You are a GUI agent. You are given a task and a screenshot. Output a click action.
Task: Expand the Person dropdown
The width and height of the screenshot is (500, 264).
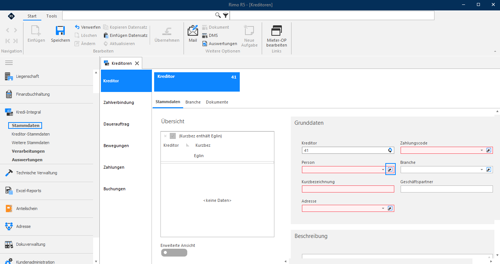pyautogui.click(x=383, y=169)
